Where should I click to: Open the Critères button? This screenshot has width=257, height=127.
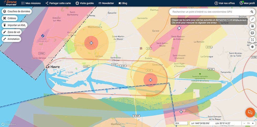click(10, 18)
